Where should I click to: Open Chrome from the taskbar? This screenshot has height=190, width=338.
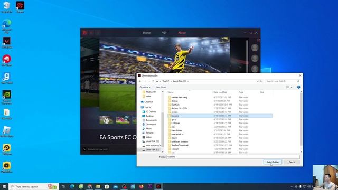point(90,186)
